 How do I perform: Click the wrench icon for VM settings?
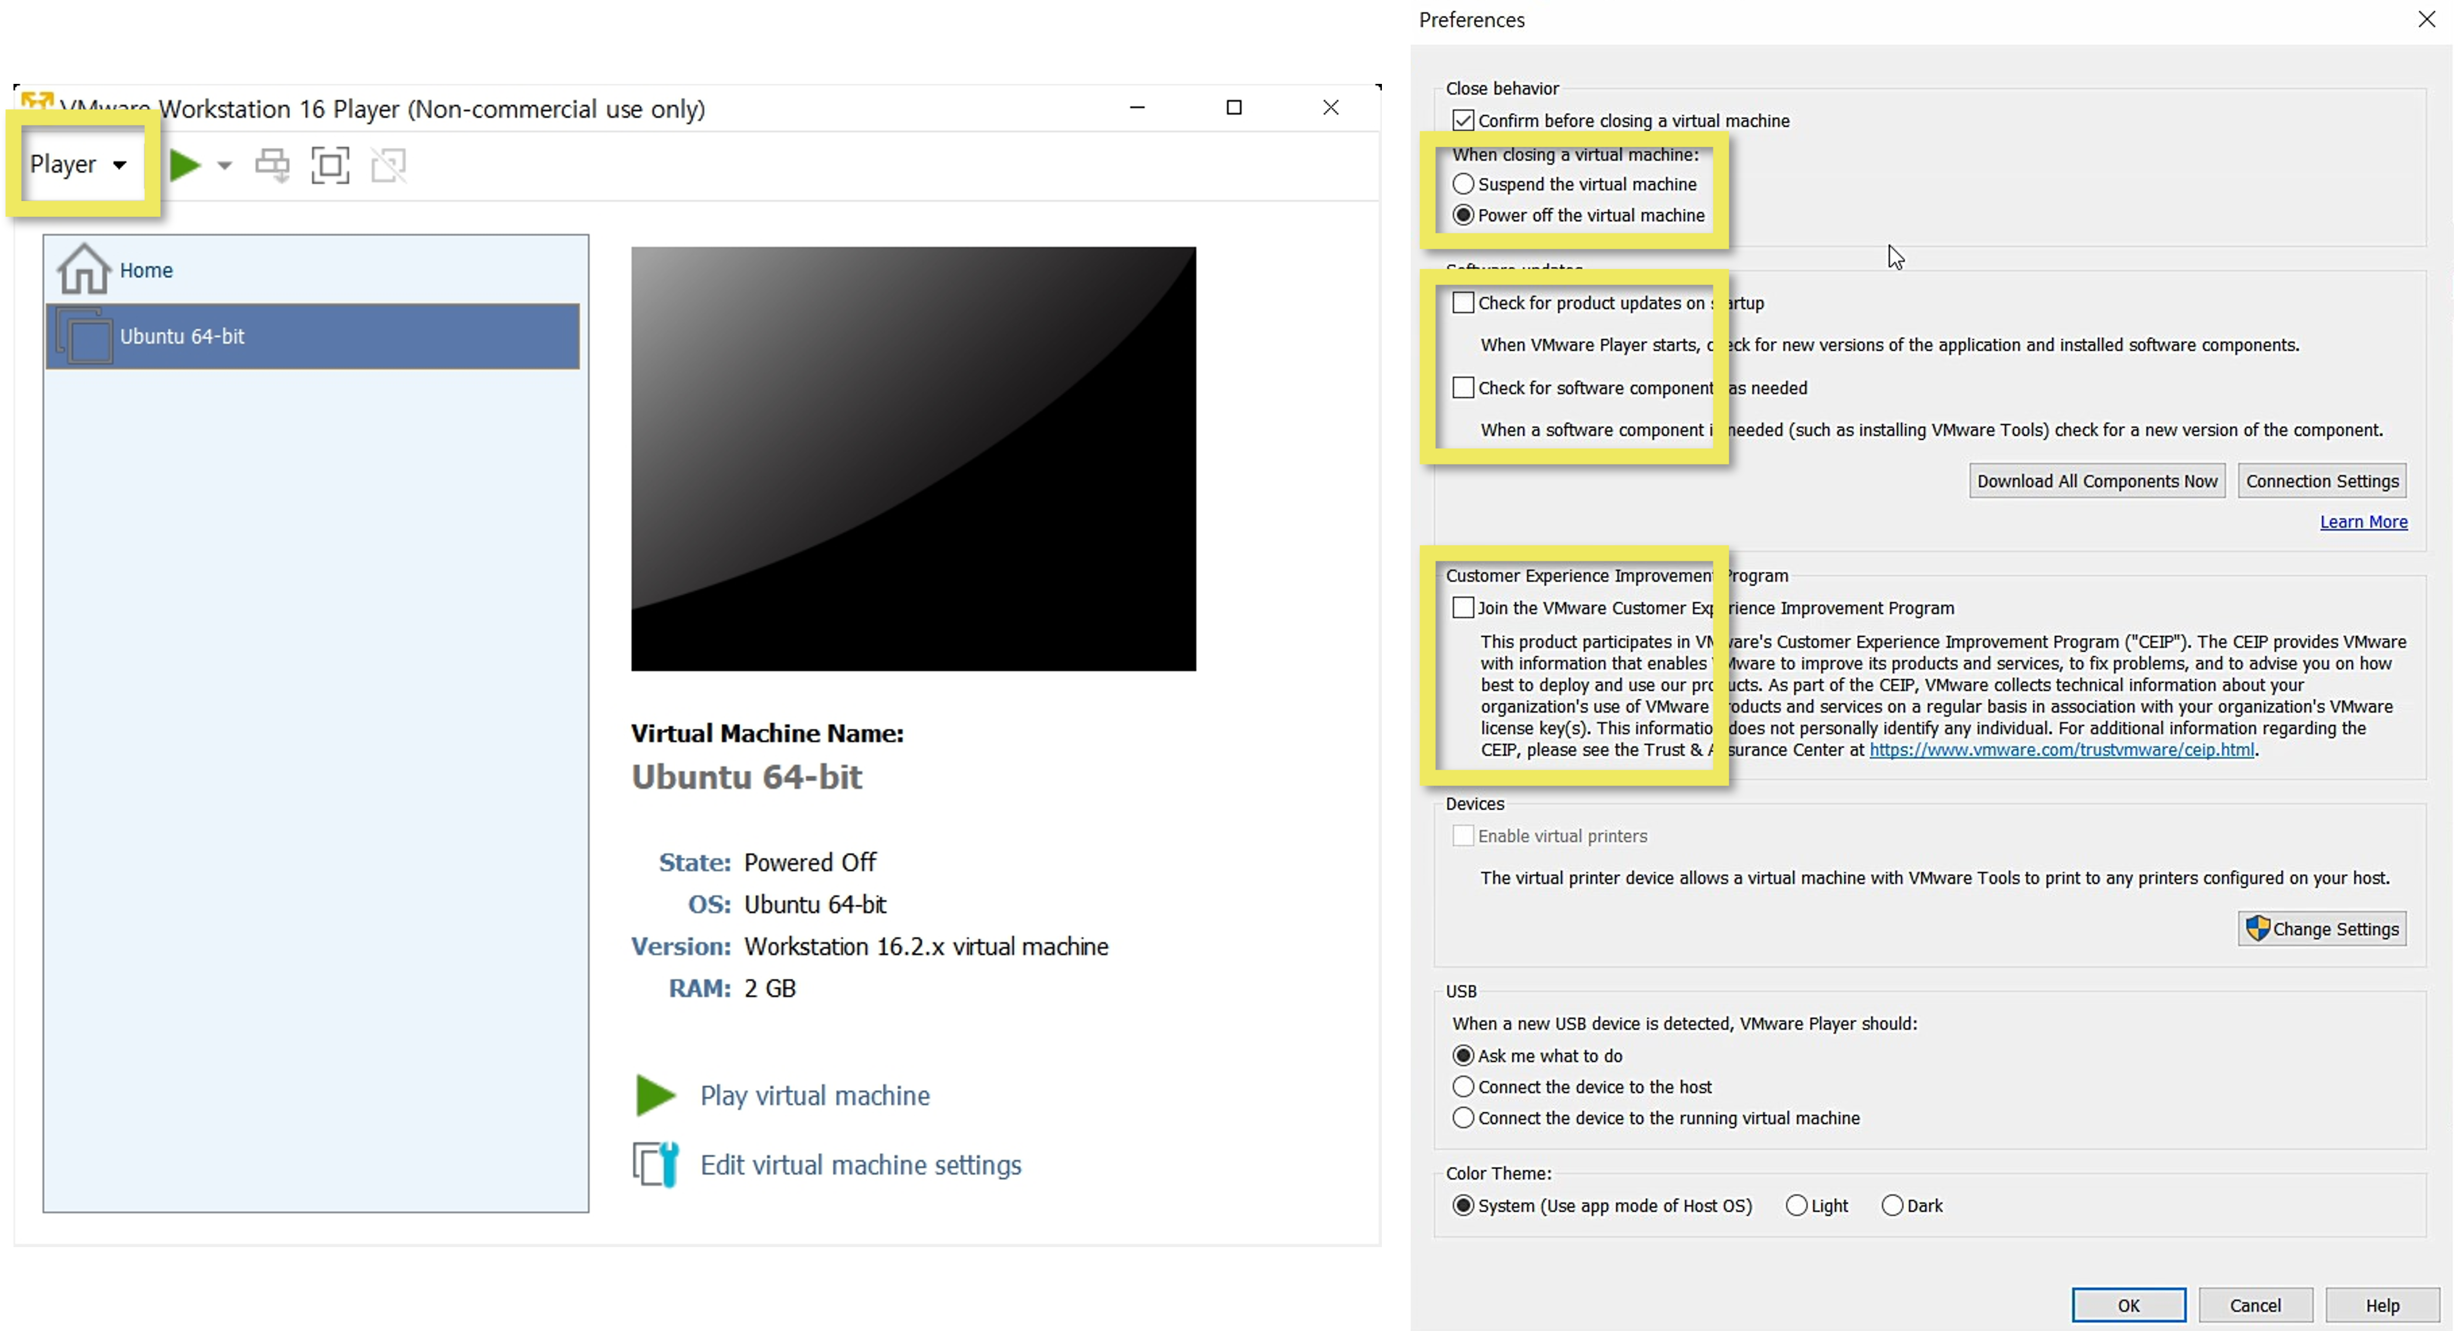[657, 1164]
